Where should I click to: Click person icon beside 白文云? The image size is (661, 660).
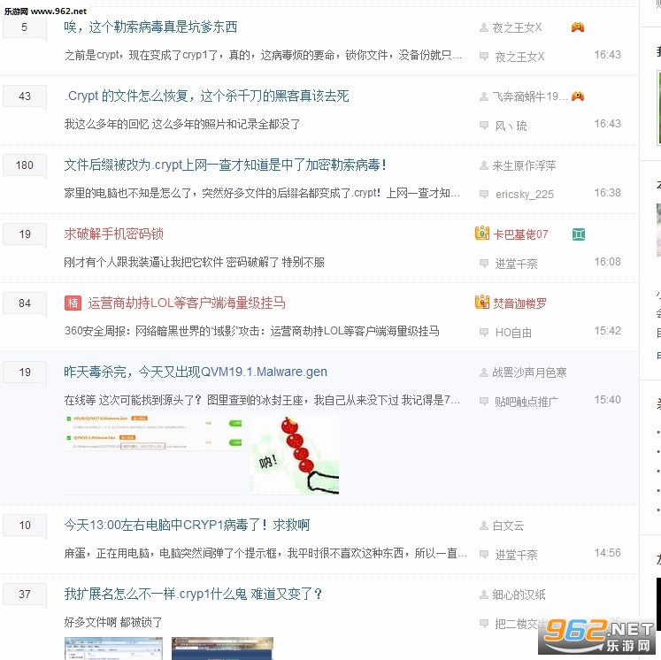coord(484,526)
